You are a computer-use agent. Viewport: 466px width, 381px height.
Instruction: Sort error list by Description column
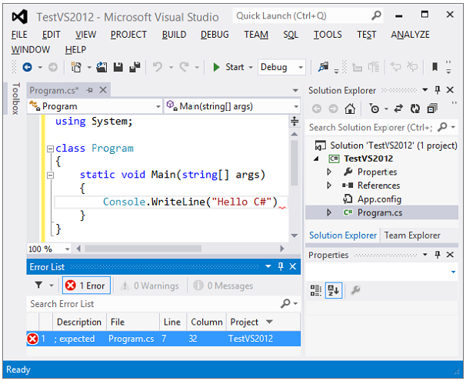(x=79, y=322)
